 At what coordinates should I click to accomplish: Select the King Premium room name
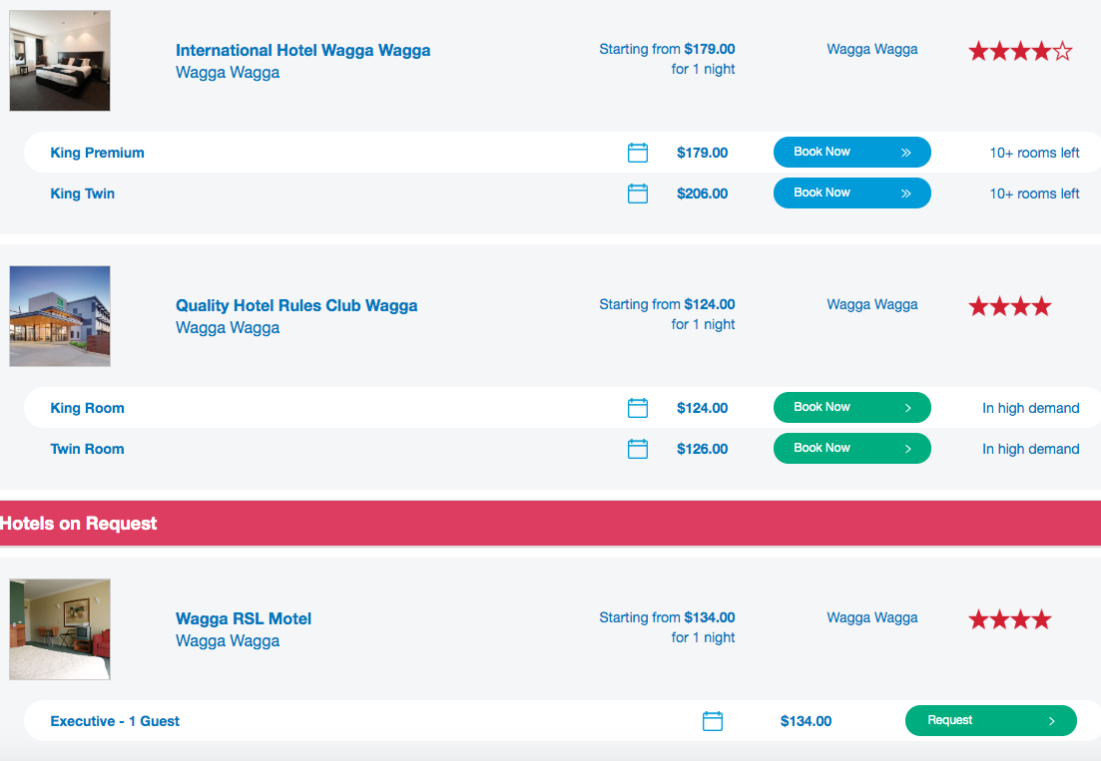98,153
